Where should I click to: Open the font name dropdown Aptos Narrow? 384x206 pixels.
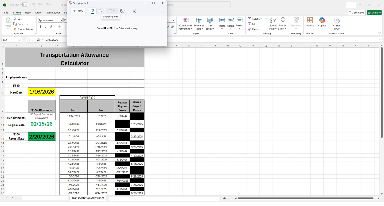61,20
